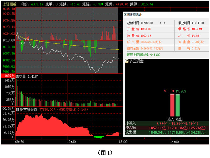Select the 净流入 summary row
Image resolution: width=210 pixels, height=158 pixels.
166,124
